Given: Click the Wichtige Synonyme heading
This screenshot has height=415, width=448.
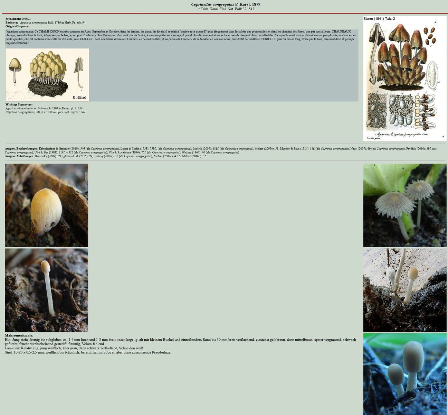Looking at the screenshot, I should [19, 104].
